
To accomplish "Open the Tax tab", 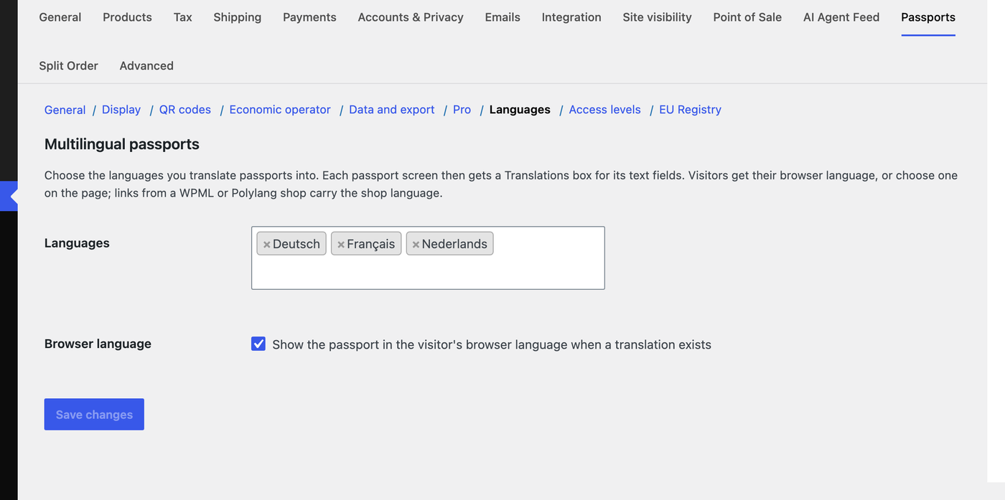I will coord(183,17).
